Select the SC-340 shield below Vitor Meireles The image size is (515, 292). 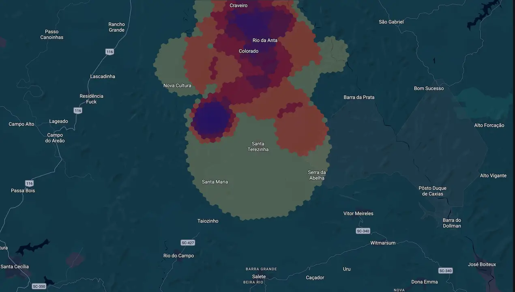click(x=363, y=231)
